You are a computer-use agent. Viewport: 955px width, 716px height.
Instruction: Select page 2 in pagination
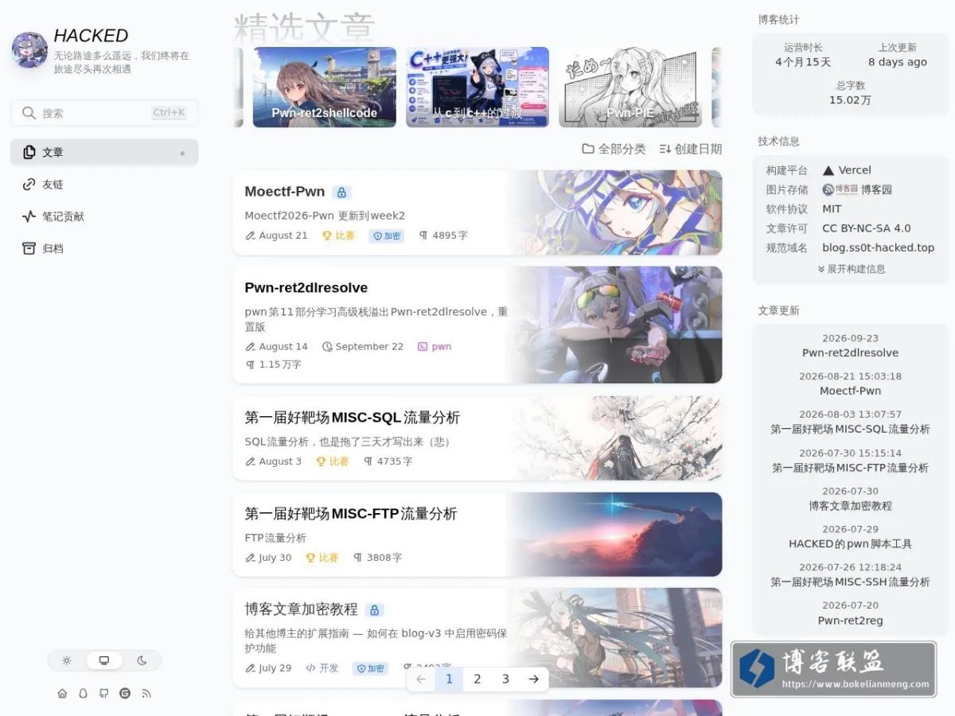[x=477, y=679]
